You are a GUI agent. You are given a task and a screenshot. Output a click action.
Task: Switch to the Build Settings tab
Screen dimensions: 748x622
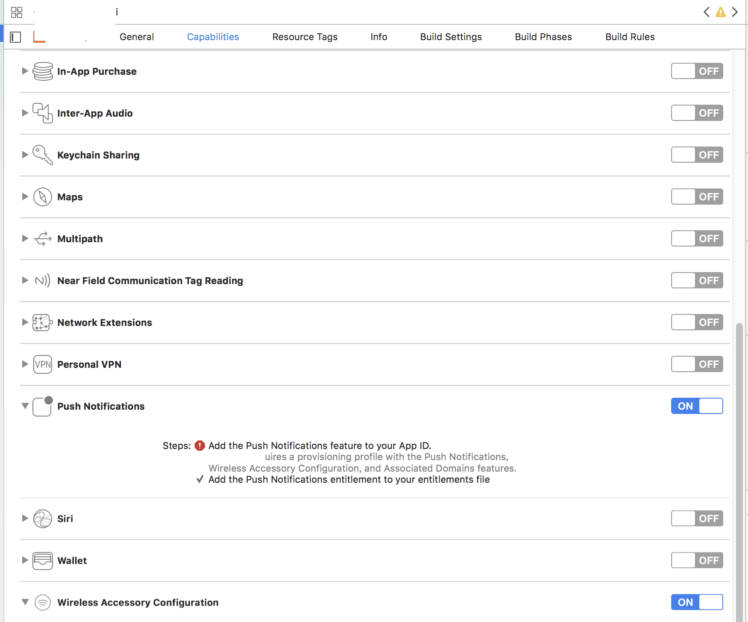pos(451,37)
